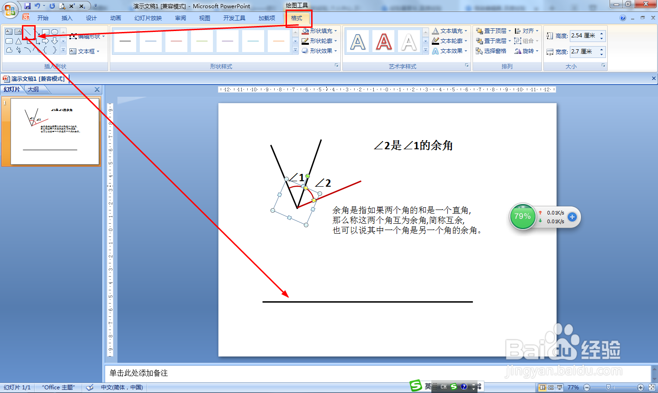The width and height of the screenshot is (658, 393).
Task: Open the 大小 size dialog launcher
Action: [x=604, y=66]
